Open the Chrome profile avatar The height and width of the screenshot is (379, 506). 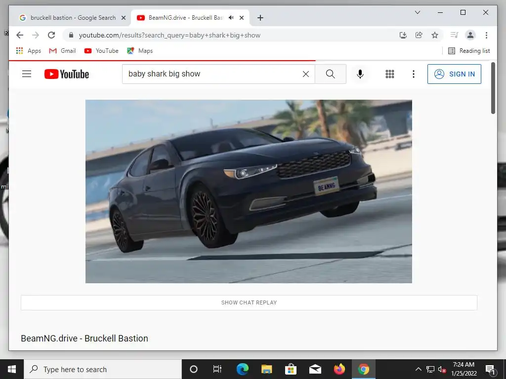470,35
